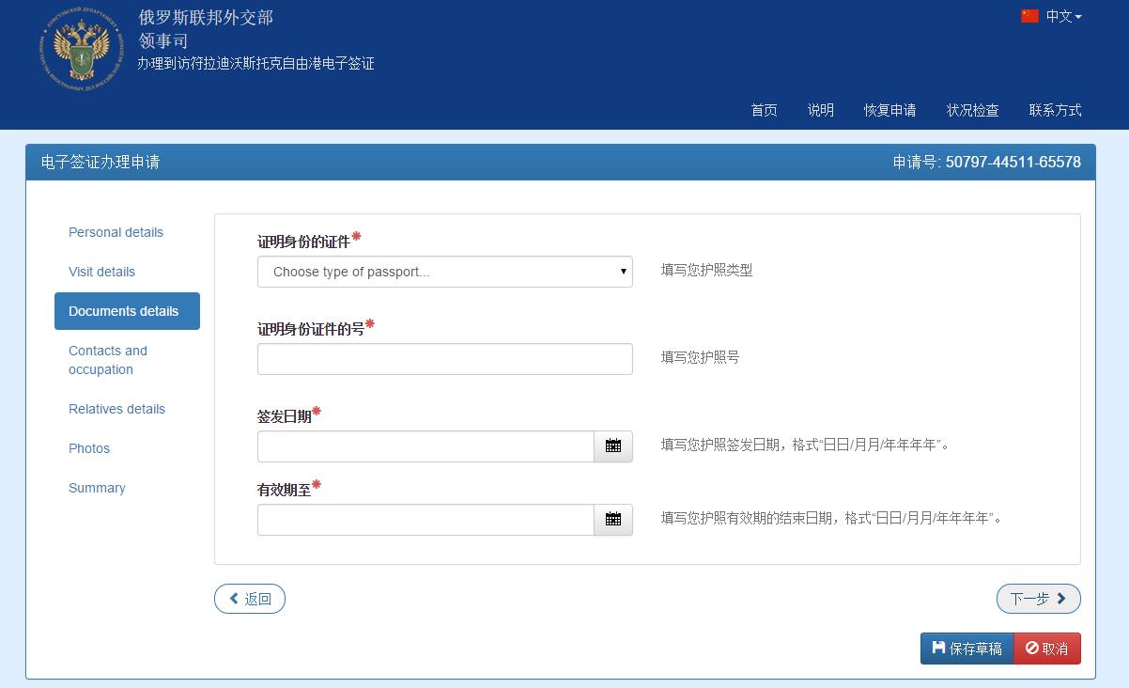Click inside the 证明身份证件的号 input field

point(444,358)
